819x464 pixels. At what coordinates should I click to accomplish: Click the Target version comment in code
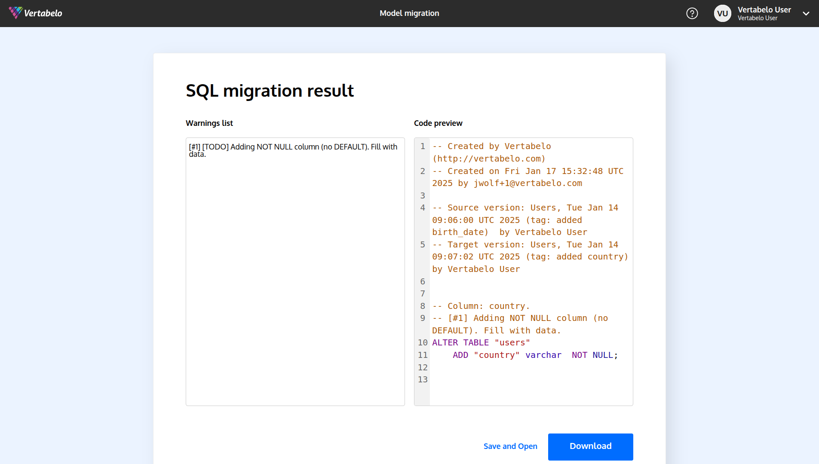pyautogui.click(x=525, y=257)
